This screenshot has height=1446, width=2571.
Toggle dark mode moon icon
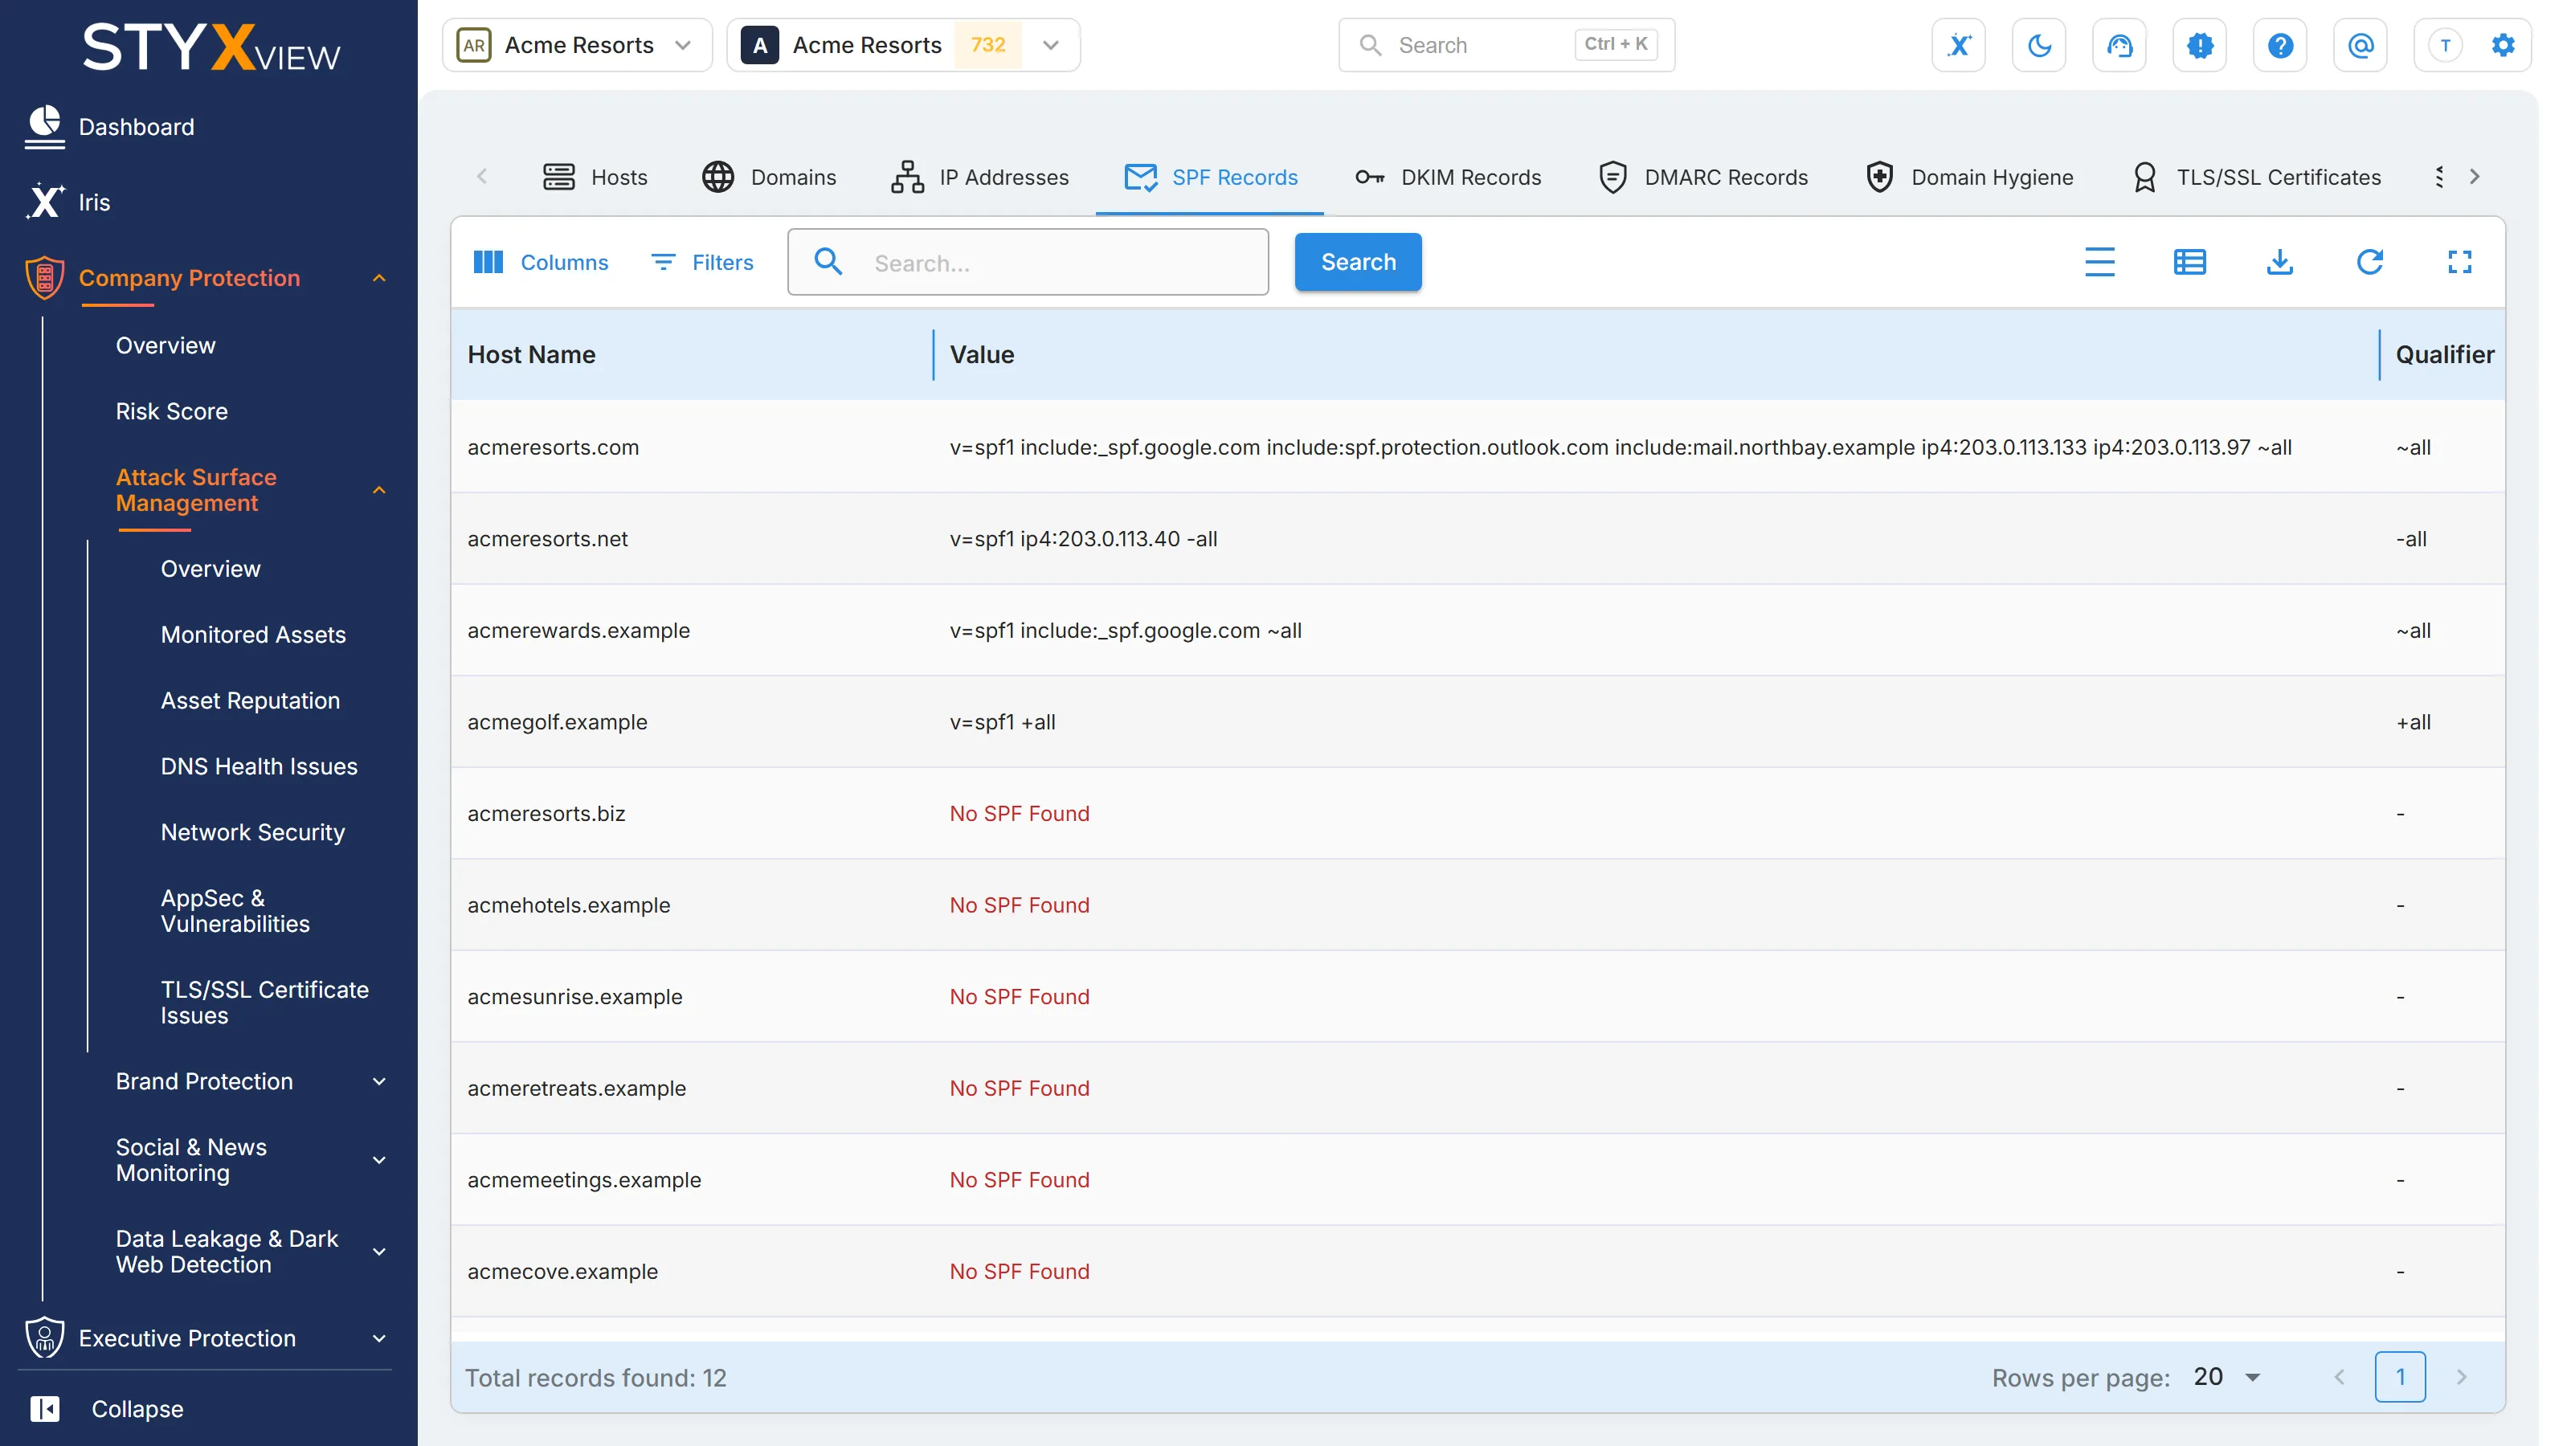coord(2039,45)
